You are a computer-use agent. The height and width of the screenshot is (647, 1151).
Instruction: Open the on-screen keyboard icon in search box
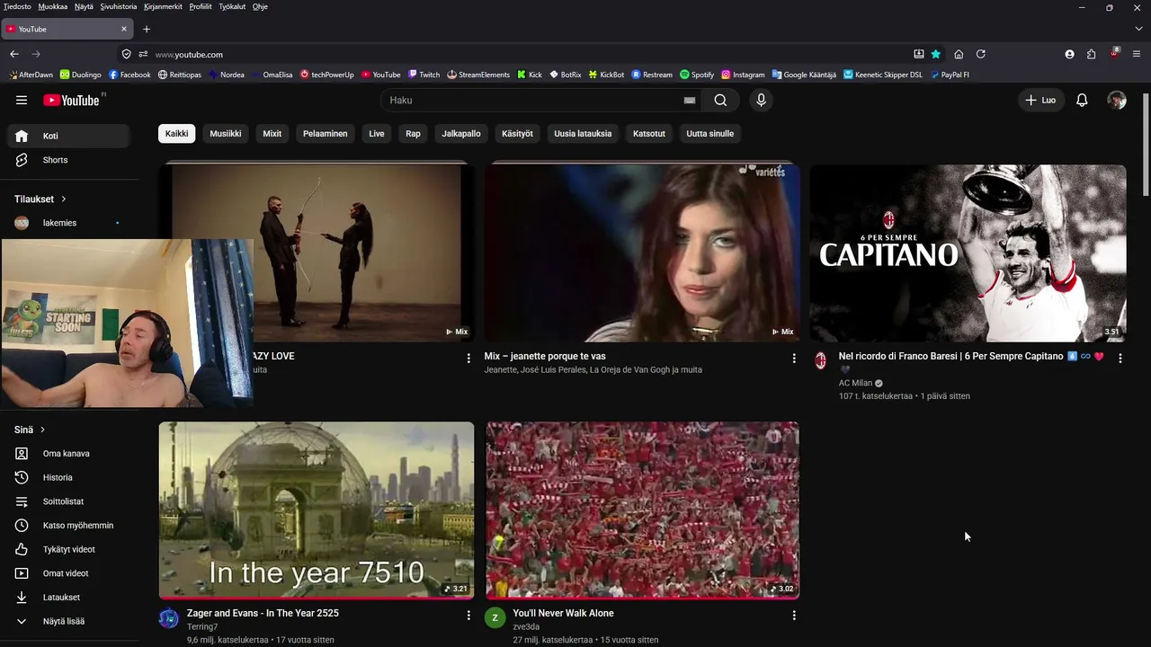(690, 100)
